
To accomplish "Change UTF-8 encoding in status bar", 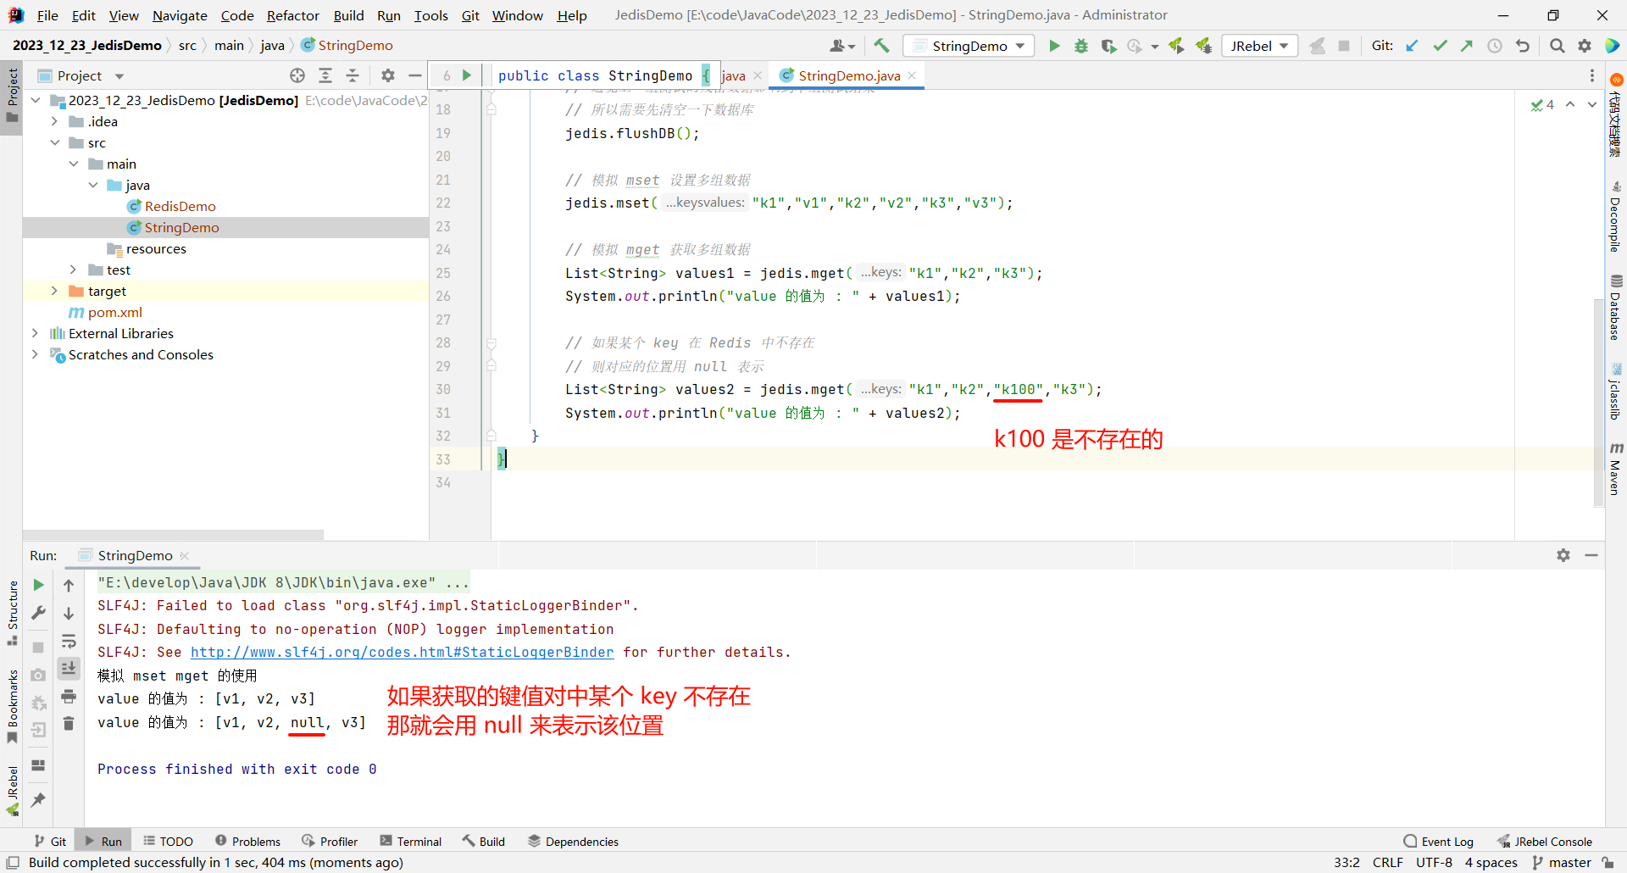I will (x=1434, y=862).
